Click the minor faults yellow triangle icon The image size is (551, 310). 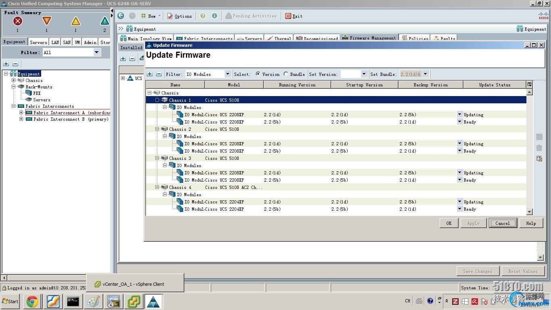(75, 21)
